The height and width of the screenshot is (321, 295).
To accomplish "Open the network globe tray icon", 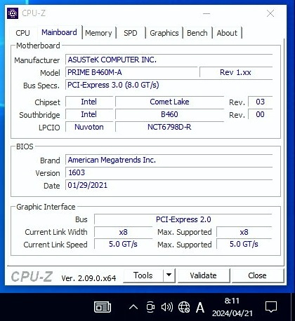I will pos(184,307).
